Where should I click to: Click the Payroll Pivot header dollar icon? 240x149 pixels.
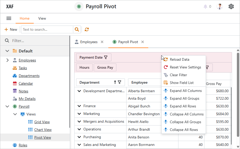[79, 6]
